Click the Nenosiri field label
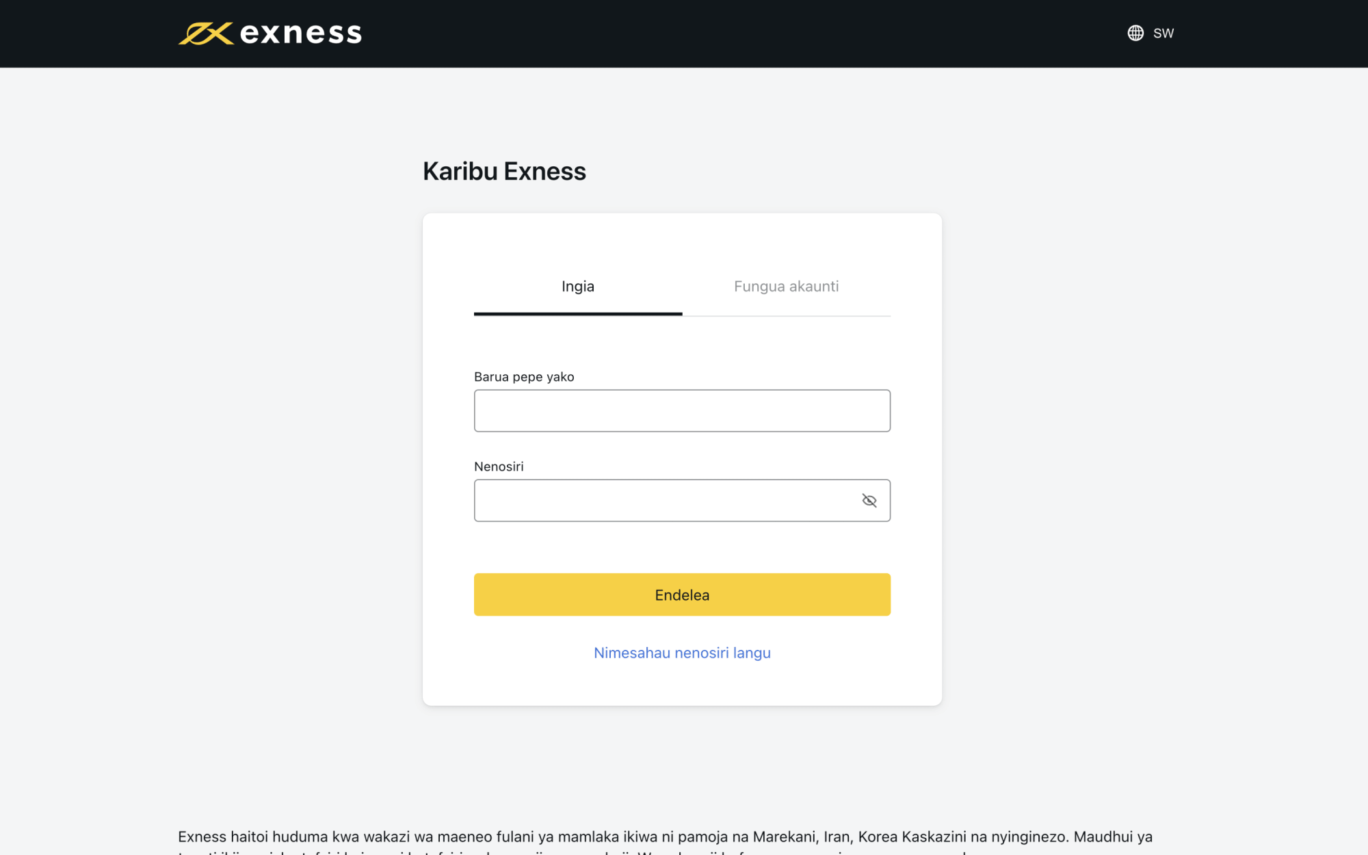 [x=499, y=466]
